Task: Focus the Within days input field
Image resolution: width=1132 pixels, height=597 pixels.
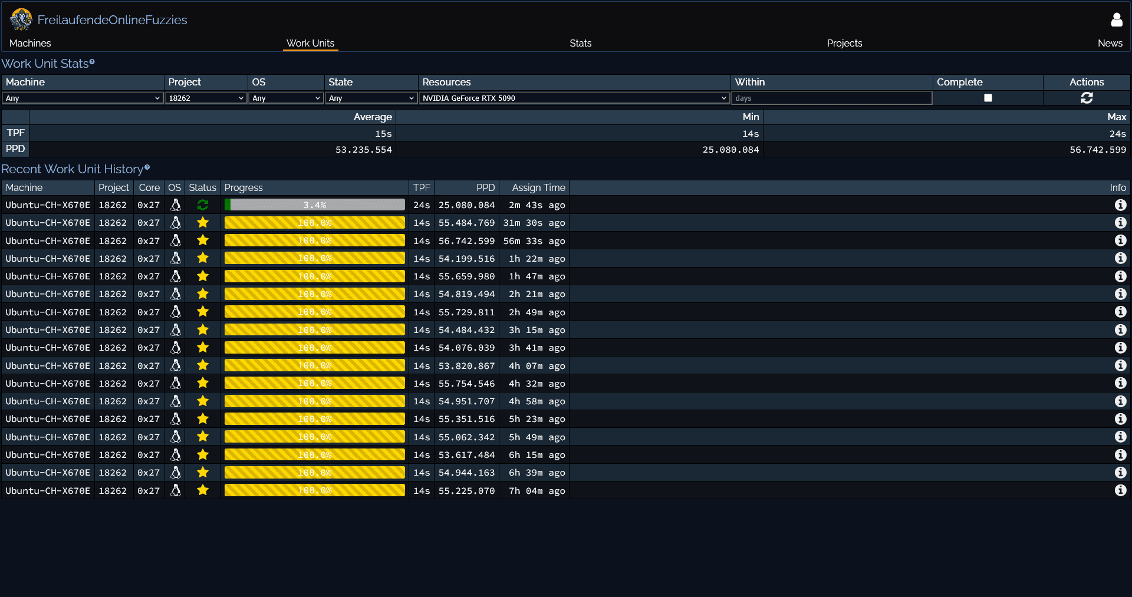Action: (831, 98)
